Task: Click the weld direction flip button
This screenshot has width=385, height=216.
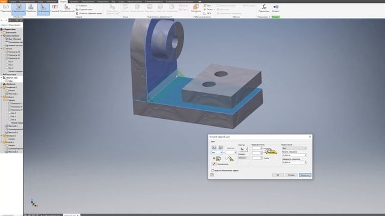Action: pyautogui.click(x=214, y=164)
